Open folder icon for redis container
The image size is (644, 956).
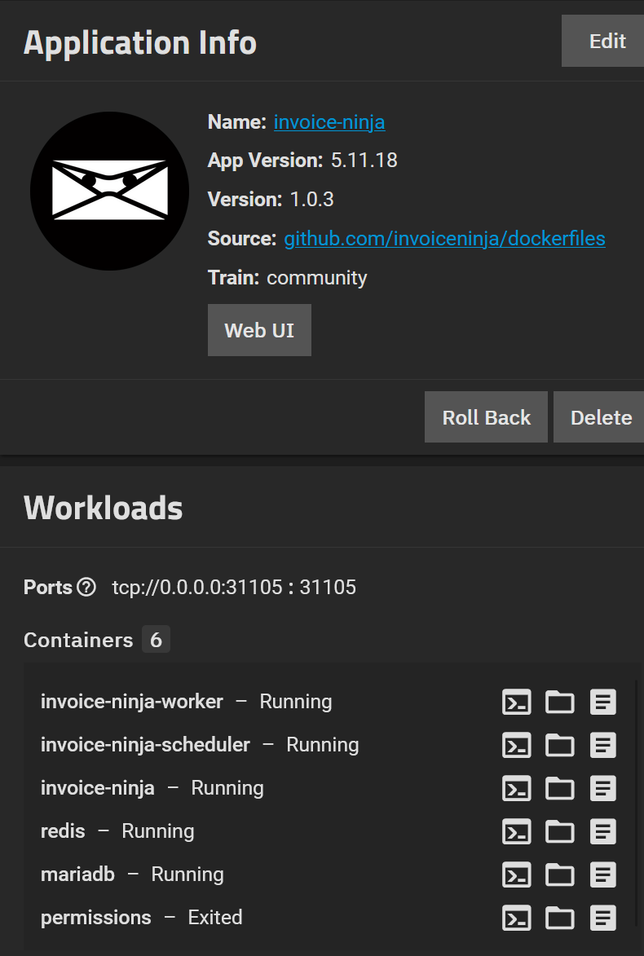560,831
